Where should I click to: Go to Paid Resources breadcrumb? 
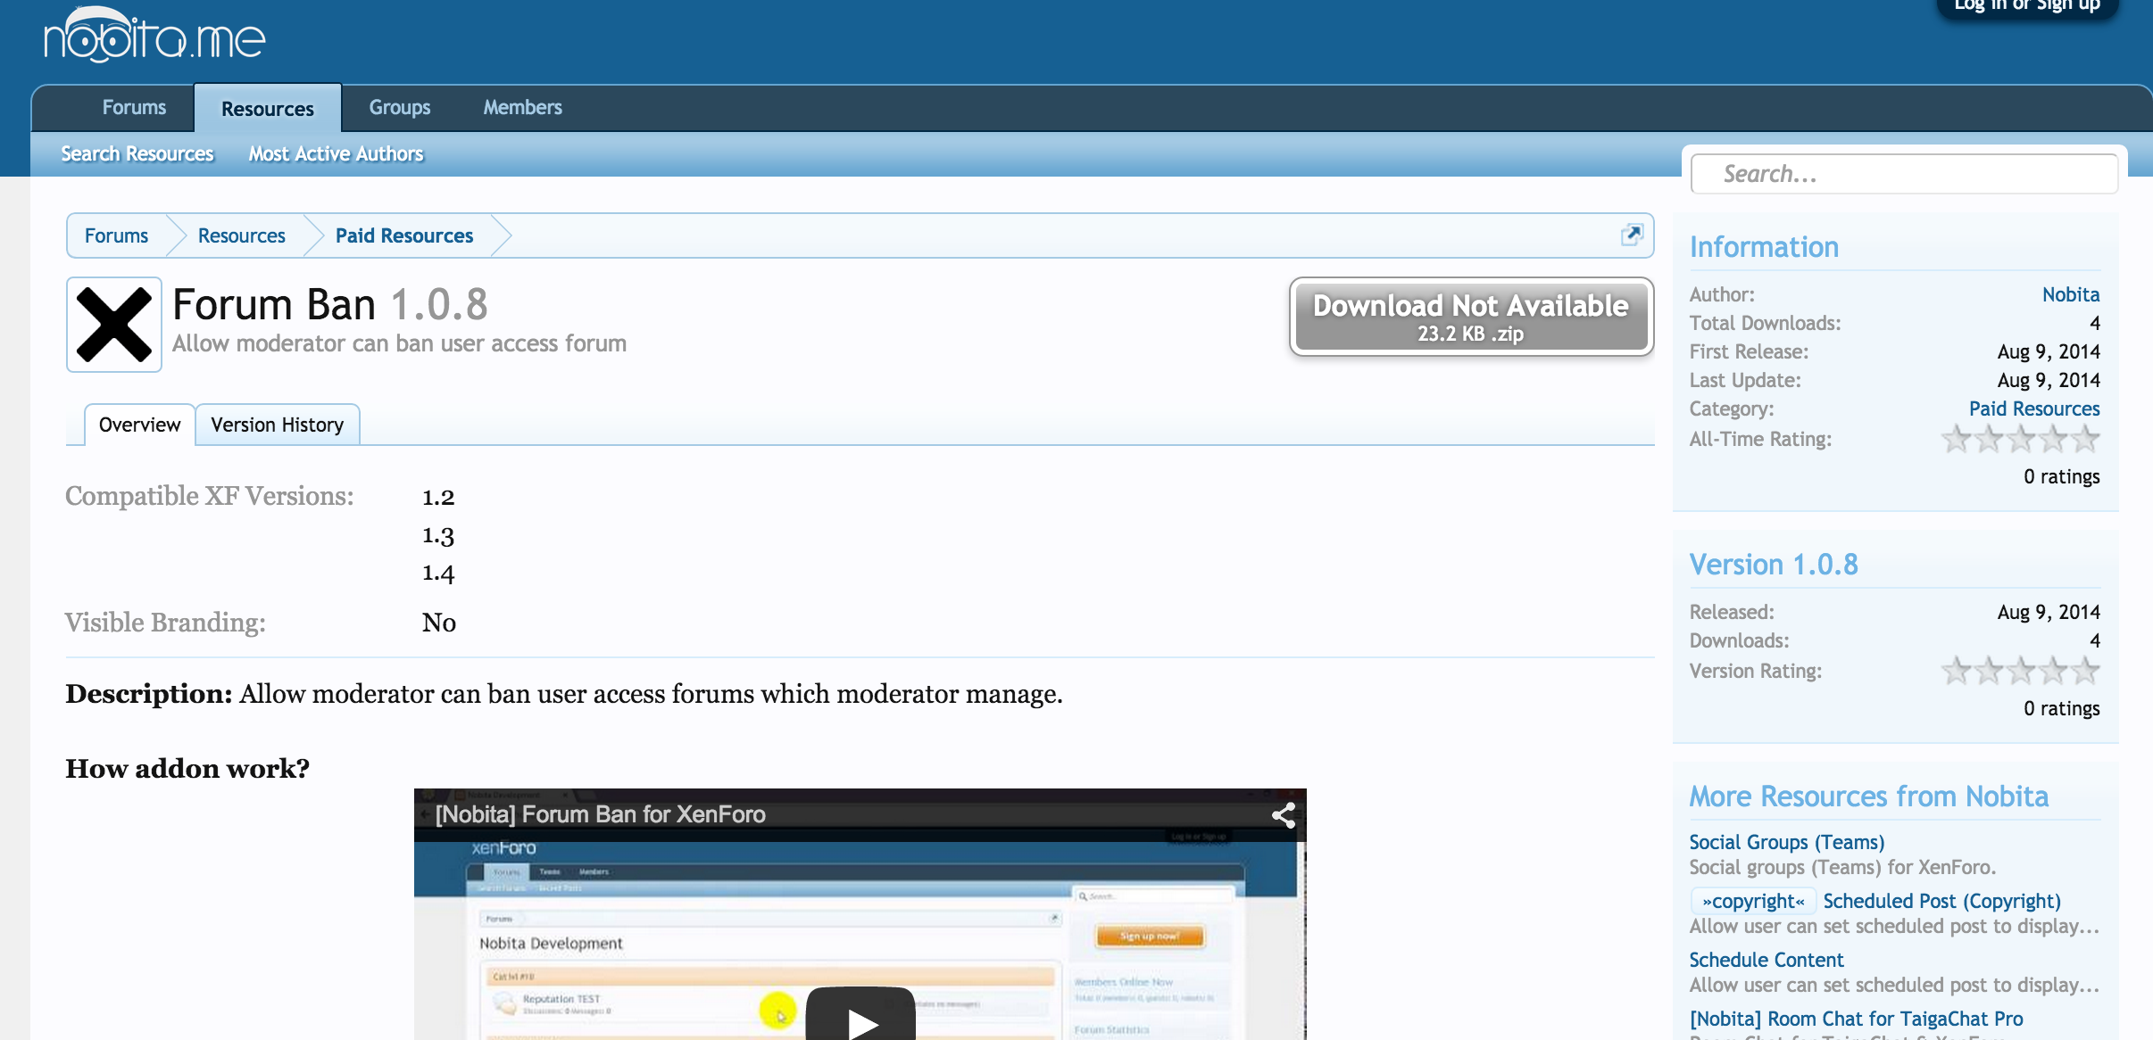click(x=404, y=235)
